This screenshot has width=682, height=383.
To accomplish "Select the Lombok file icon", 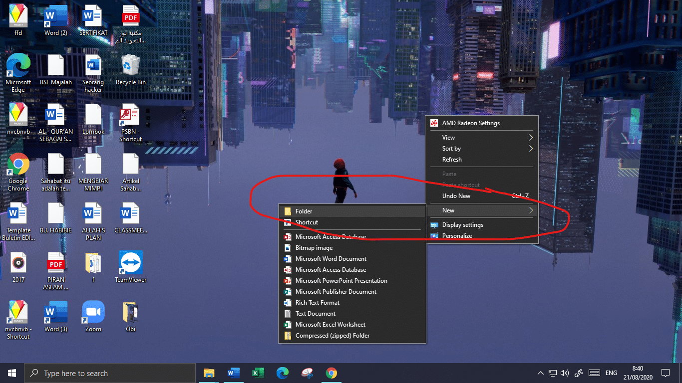I will 93,119.
